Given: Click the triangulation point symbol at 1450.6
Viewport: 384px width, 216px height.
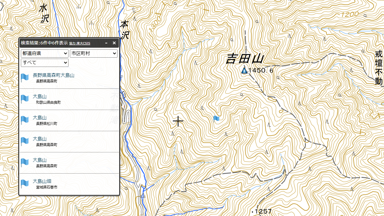Looking at the screenshot, I should (244, 71).
